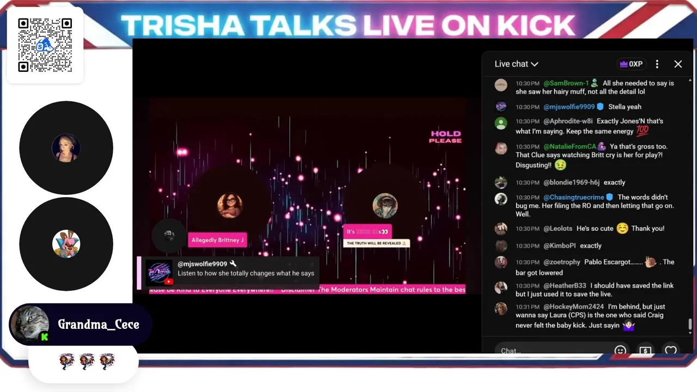This screenshot has height=392, width=697.
Task: Open the live chat three-dot options menu
Action: click(657, 64)
